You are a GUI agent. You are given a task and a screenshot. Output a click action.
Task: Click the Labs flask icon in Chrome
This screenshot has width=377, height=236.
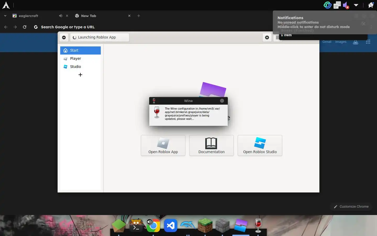tap(356, 42)
